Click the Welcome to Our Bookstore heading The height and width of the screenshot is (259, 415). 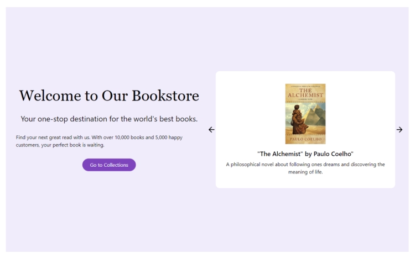(x=109, y=96)
